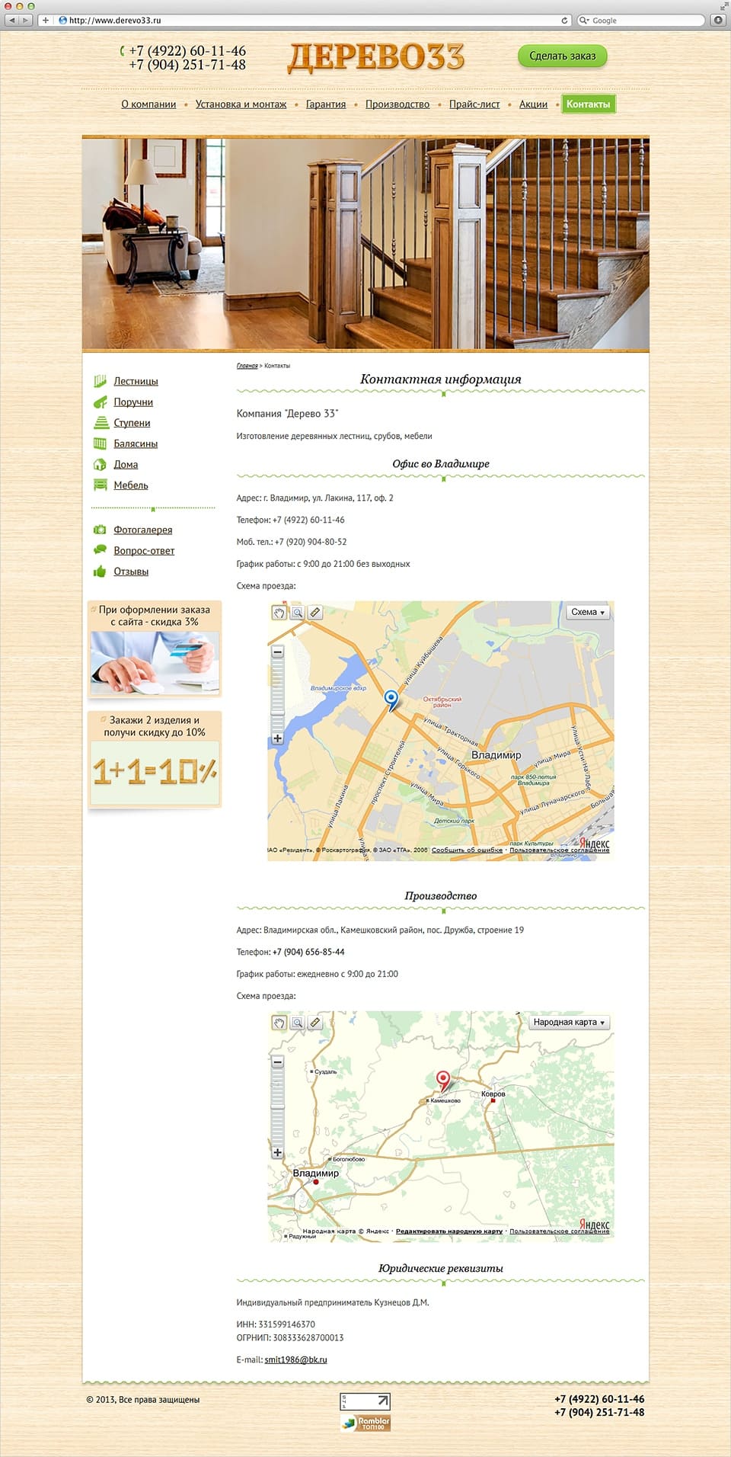The height and width of the screenshot is (1457, 731).
Task: Click zoom-out minus button on production map
Action: tap(277, 1062)
